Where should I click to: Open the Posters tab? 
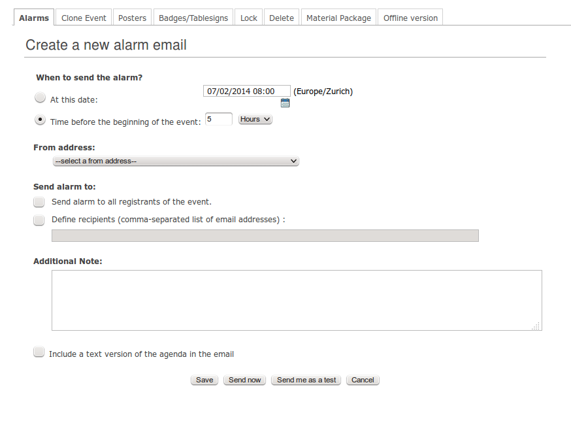(132, 18)
